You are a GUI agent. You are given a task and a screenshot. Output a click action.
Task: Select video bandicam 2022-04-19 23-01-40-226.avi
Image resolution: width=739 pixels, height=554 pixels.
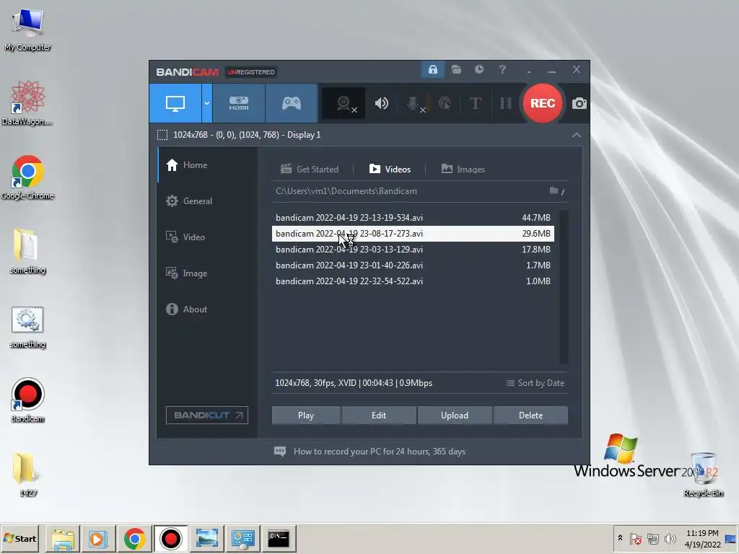coord(413,265)
